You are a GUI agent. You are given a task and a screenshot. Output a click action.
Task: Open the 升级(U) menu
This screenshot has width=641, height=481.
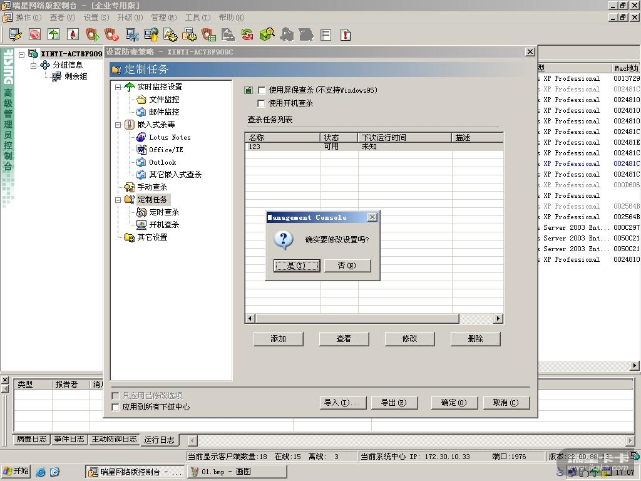point(130,18)
